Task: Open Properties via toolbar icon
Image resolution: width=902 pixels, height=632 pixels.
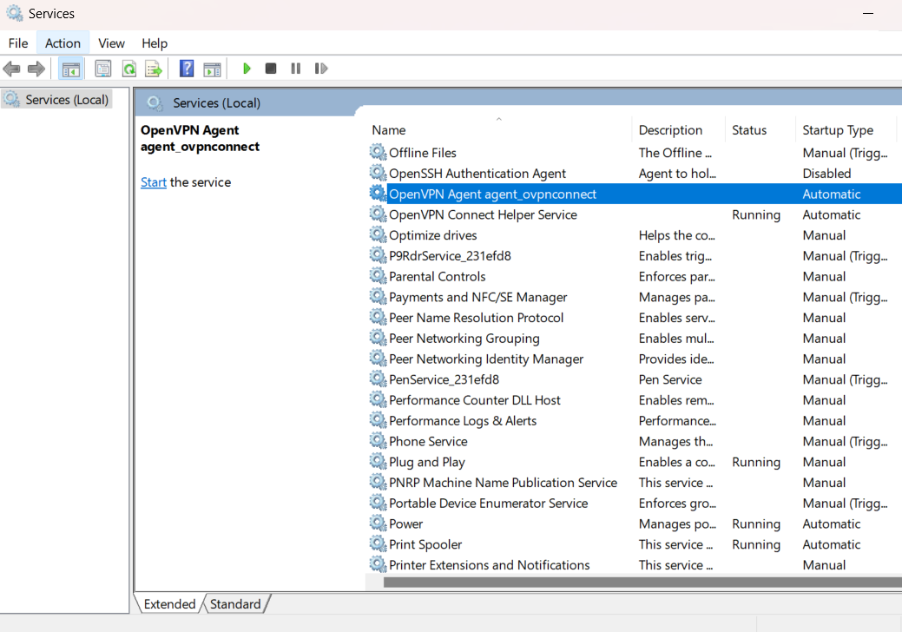Action: coord(103,69)
